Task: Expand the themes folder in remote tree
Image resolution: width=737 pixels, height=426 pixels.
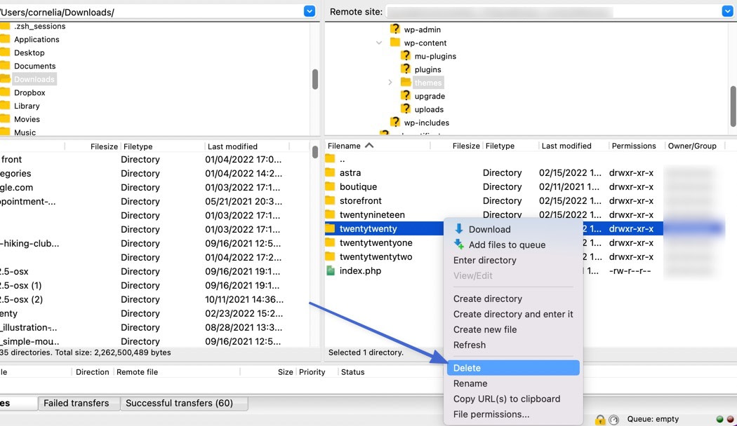Action: [390, 83]
